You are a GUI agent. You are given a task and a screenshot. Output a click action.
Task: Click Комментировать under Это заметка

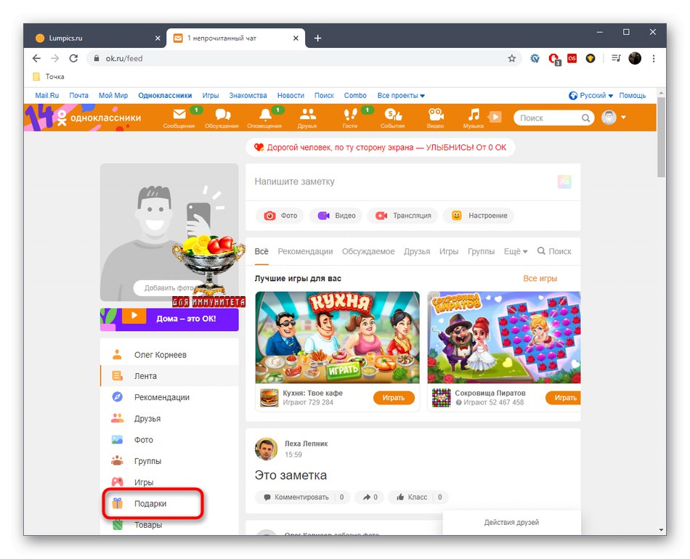pyautogui.click(x=302, y=497)
